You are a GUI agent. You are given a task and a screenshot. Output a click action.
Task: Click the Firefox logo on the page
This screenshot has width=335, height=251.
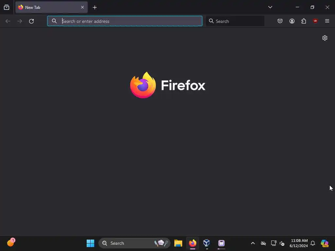(x=167, y=85)
